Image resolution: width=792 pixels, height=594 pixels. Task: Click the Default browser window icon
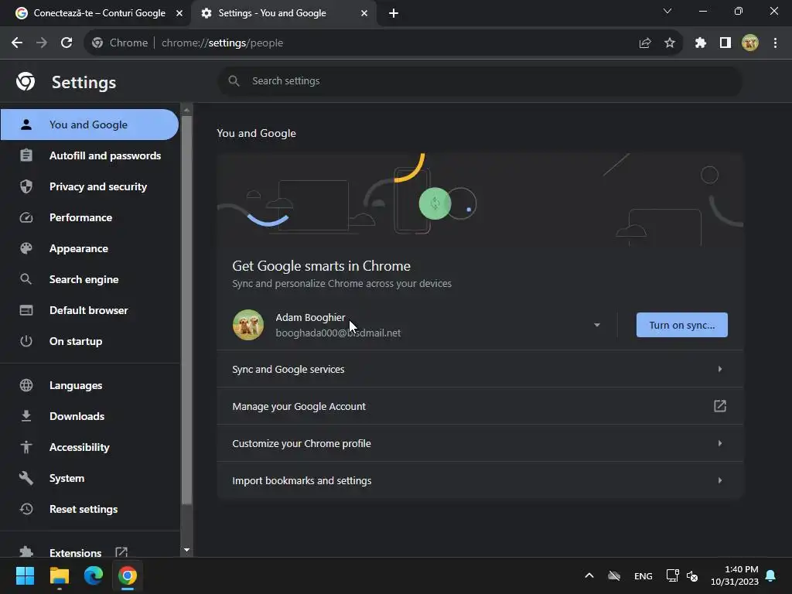pos(26,310)
